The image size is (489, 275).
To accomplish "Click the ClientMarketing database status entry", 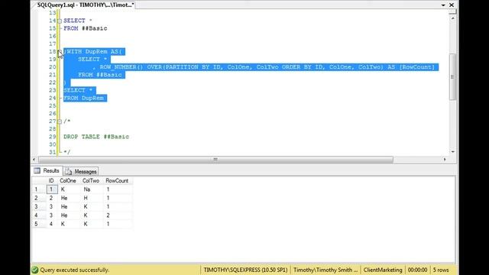I will pyautogui.click(x=383, y=270).
